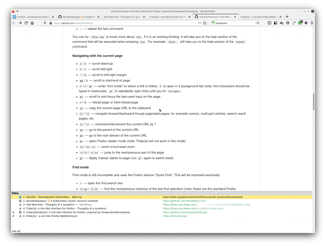
Task: Open the reader/containers toolbar icon next to sidebar
Action: pyautogui.click(x=275, y=23)
